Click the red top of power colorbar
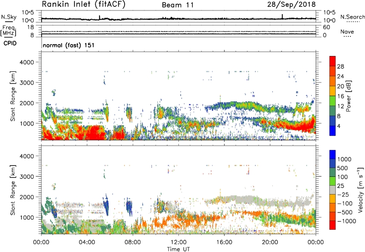 (x=333, y=61)
